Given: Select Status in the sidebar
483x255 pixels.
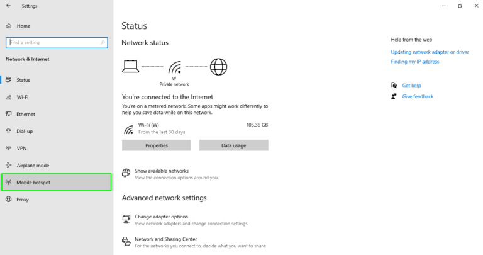Looking at the screenshot, I should [x=23, y=80].
